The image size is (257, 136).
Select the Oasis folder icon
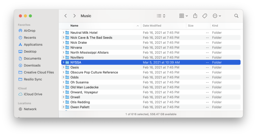point(67,67)
